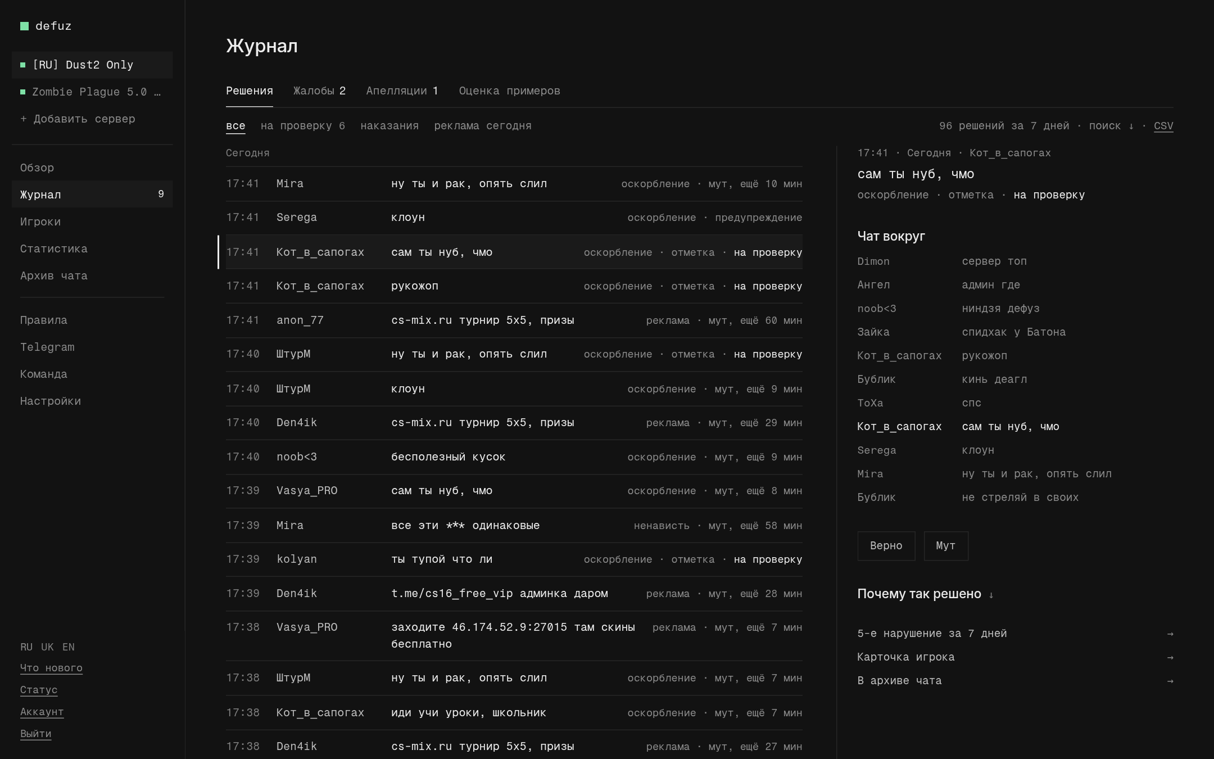The height and width of the screenshot is (759, 1214).
Task: Open Игроки sidebar section
Action: tap(92, 222)
